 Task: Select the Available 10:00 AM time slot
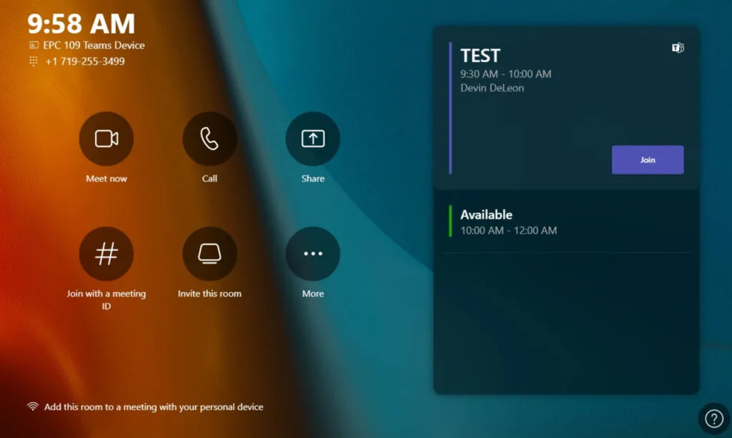pyautogui.click(x=508, y=230)
